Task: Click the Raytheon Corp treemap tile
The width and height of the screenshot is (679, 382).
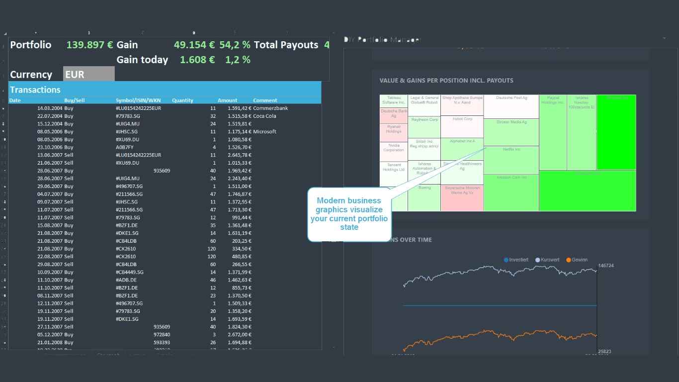Action: (424, 127)
